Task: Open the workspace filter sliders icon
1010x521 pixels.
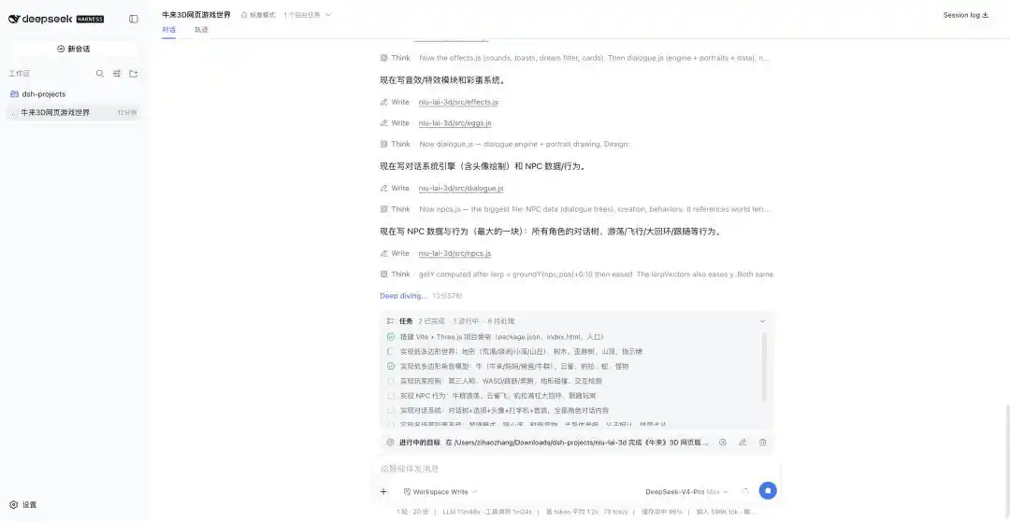Action: (x=117, y=74)
